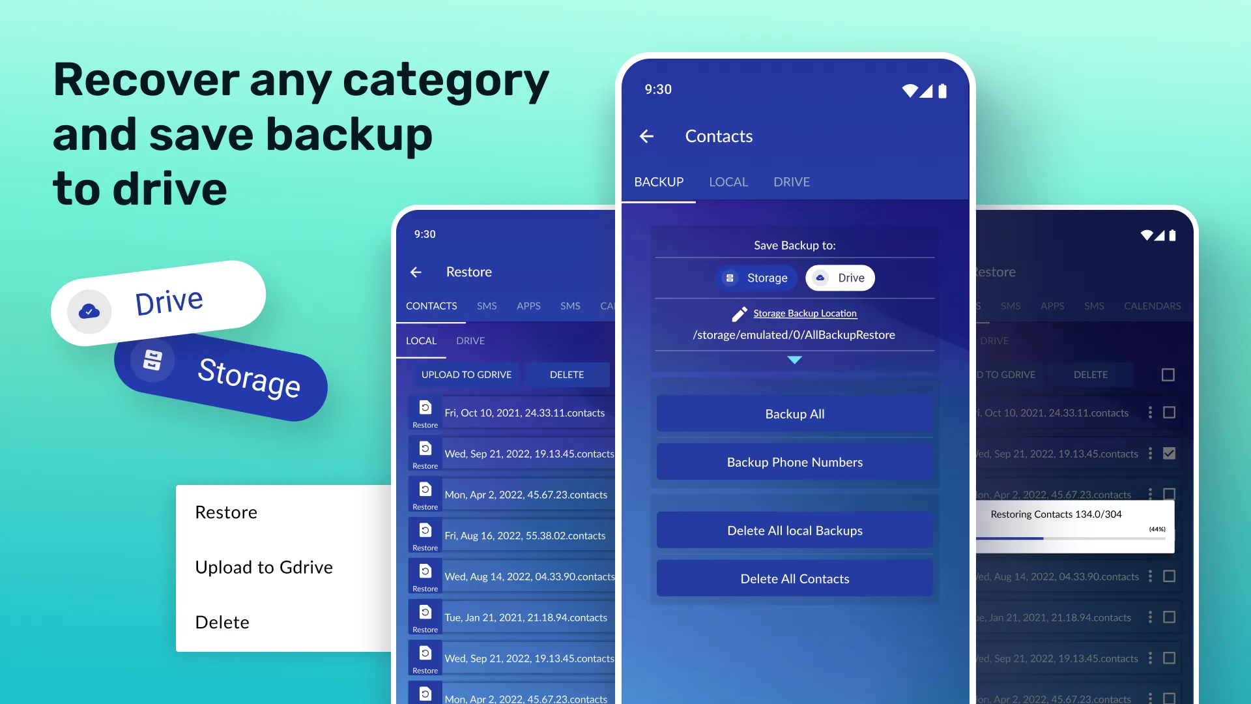This screenshot has height=704, width=1251.
Task: Select the DRIVE tab in Contacts
Action: point(792,181)
